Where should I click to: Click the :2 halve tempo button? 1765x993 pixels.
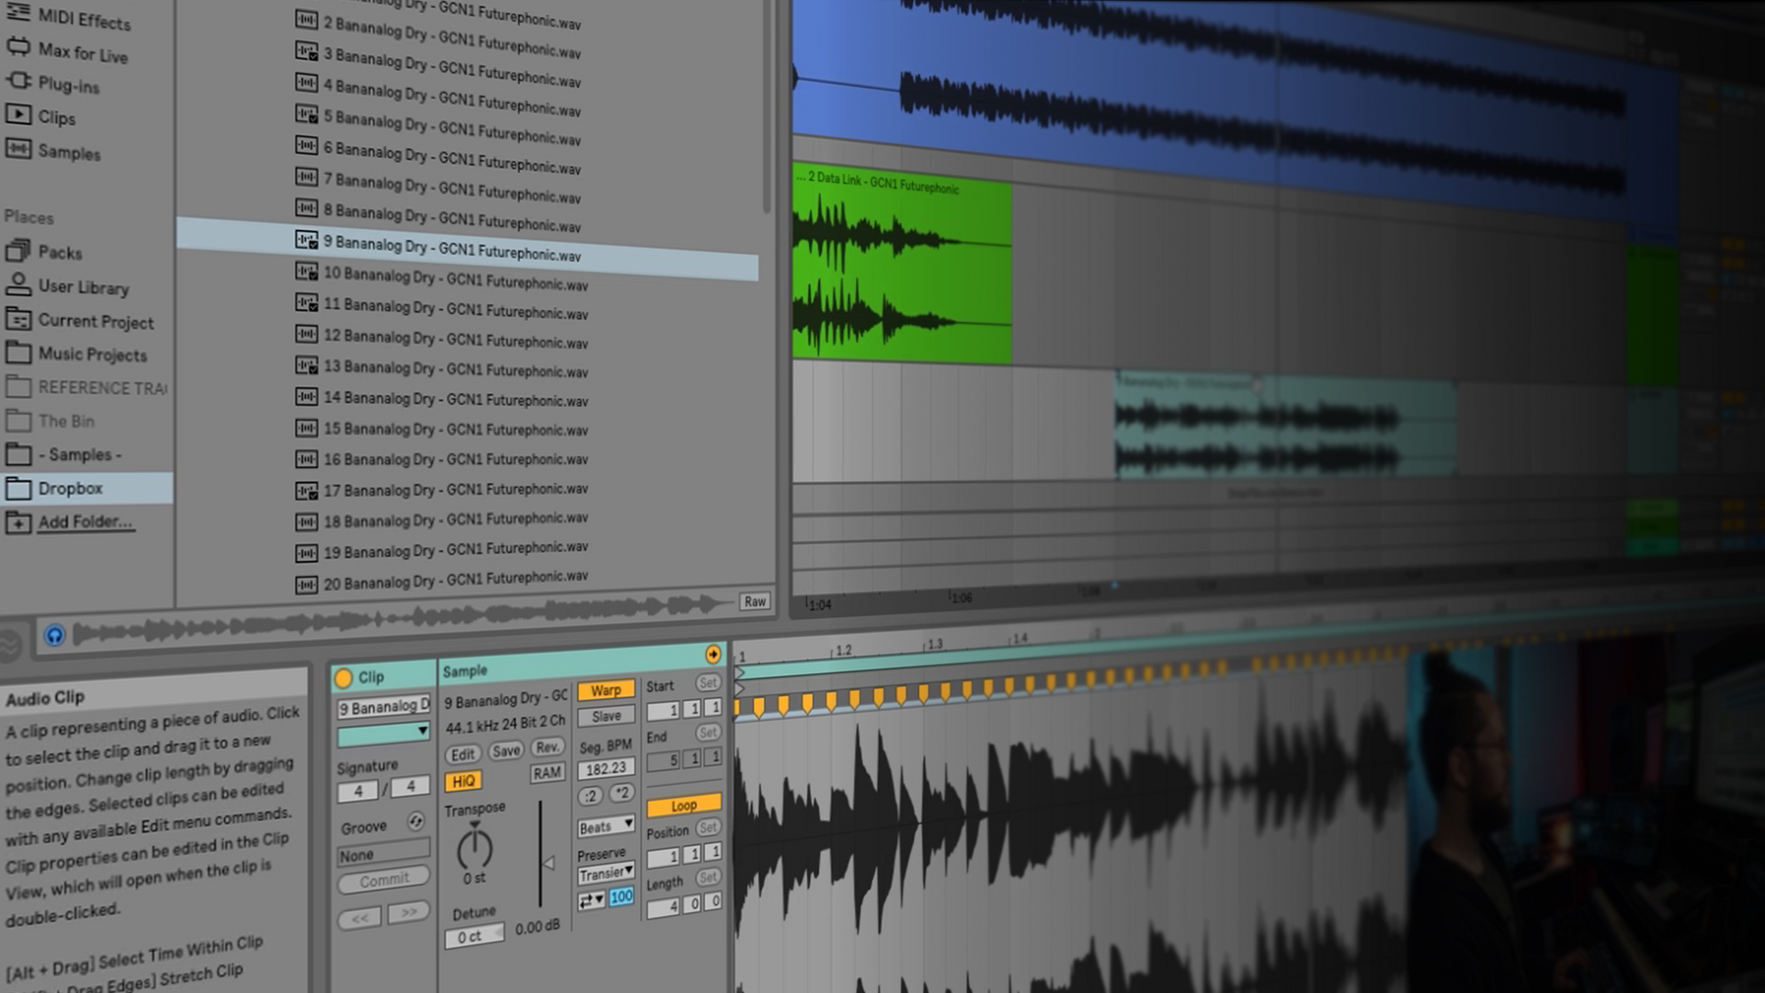point(591,796)
